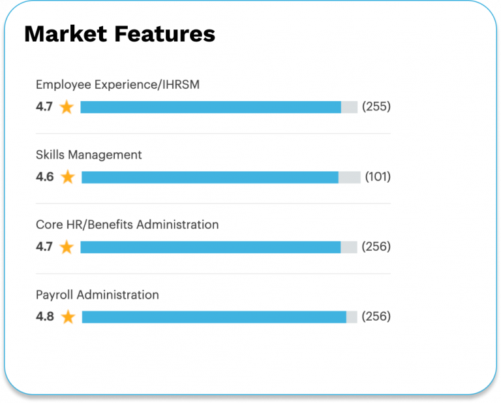Click the (256) count for Payroll Administration
The width and height of the screenshot is (501, 403).
376,317
